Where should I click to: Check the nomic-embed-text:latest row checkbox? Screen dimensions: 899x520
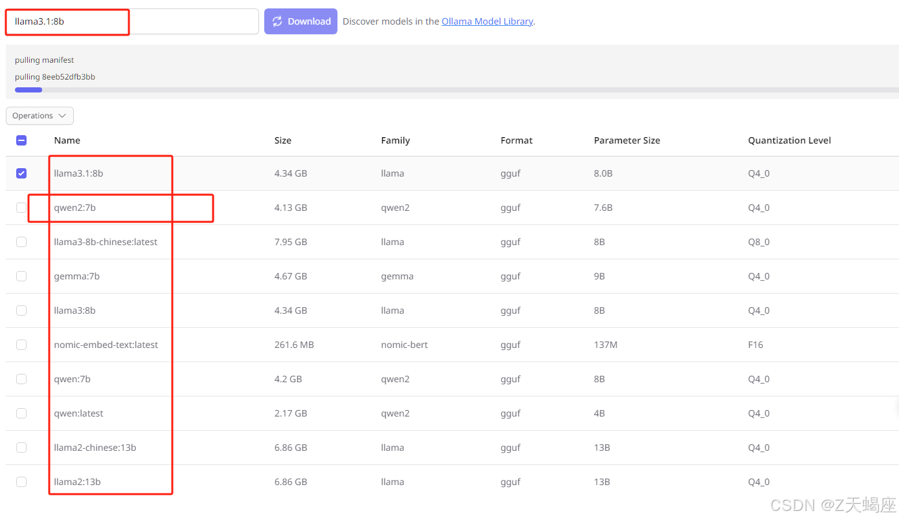point(21,345)
